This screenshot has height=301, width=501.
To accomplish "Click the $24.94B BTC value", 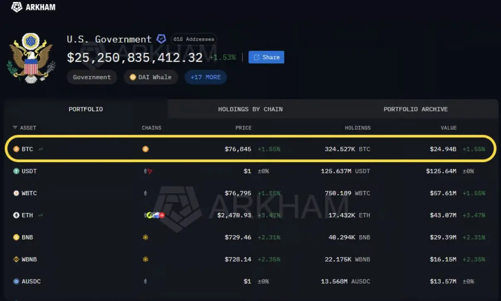I will point(443,149).
